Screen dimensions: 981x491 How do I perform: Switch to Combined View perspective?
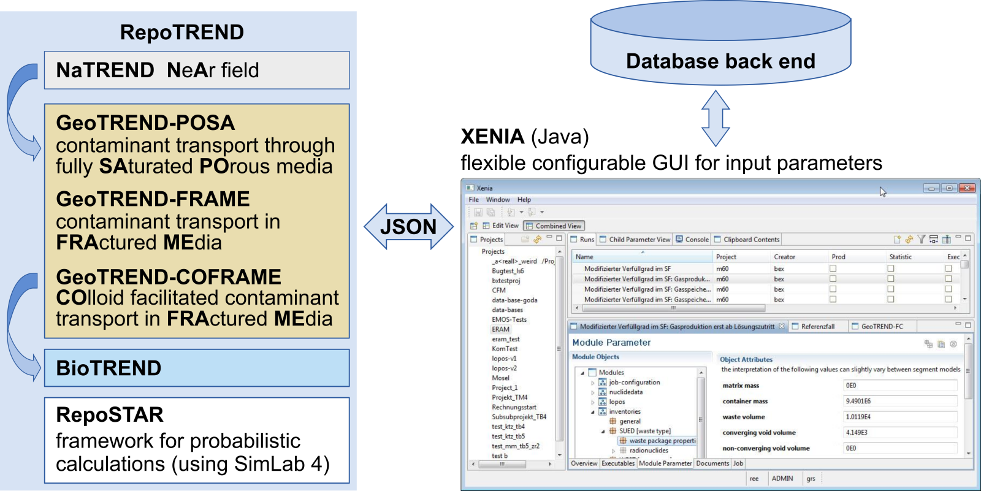554,226
